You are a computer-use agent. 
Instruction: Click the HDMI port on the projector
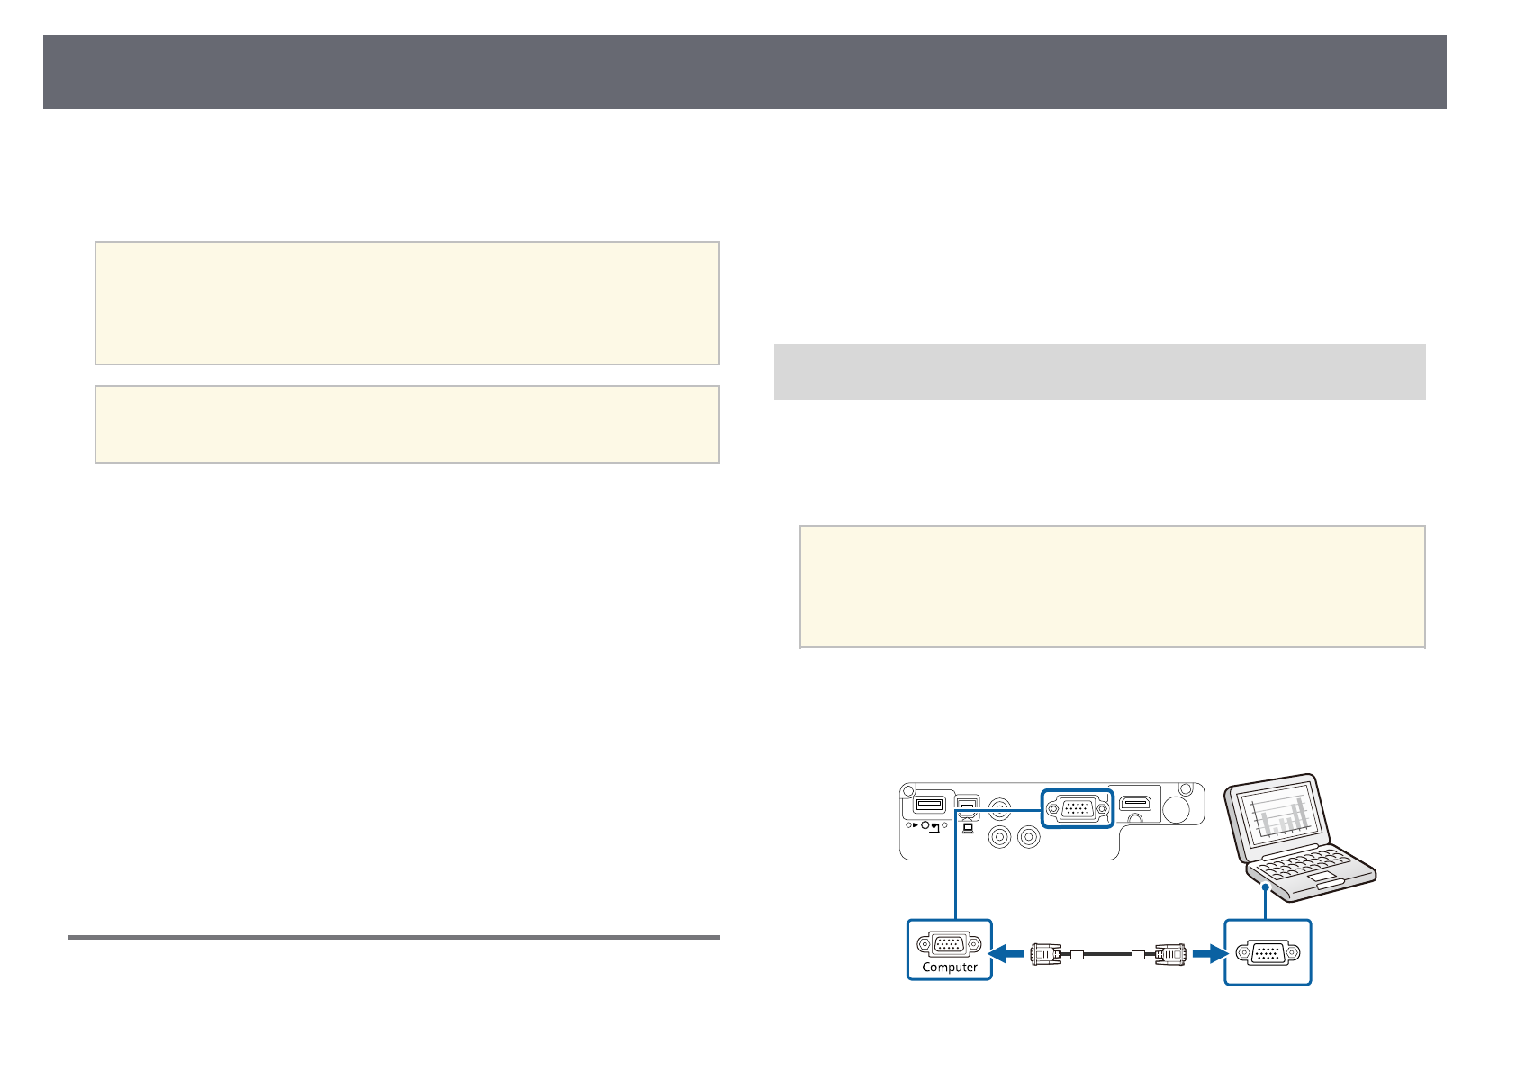(1137, 804)
